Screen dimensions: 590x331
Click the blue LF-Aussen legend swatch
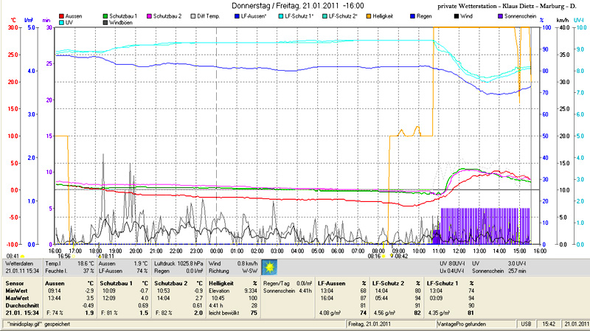(236, 15)
